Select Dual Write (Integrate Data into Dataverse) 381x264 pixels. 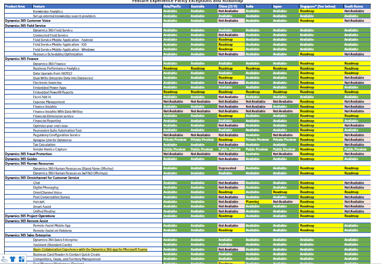click(63, 78)
